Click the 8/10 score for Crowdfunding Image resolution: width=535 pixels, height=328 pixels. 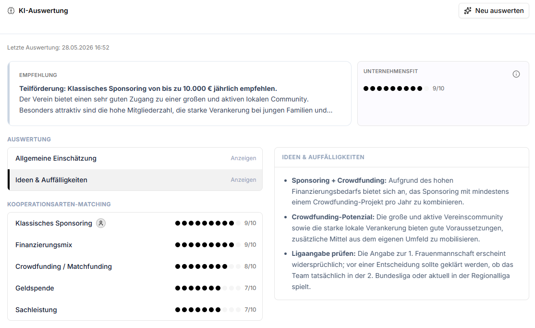point(250,266)
